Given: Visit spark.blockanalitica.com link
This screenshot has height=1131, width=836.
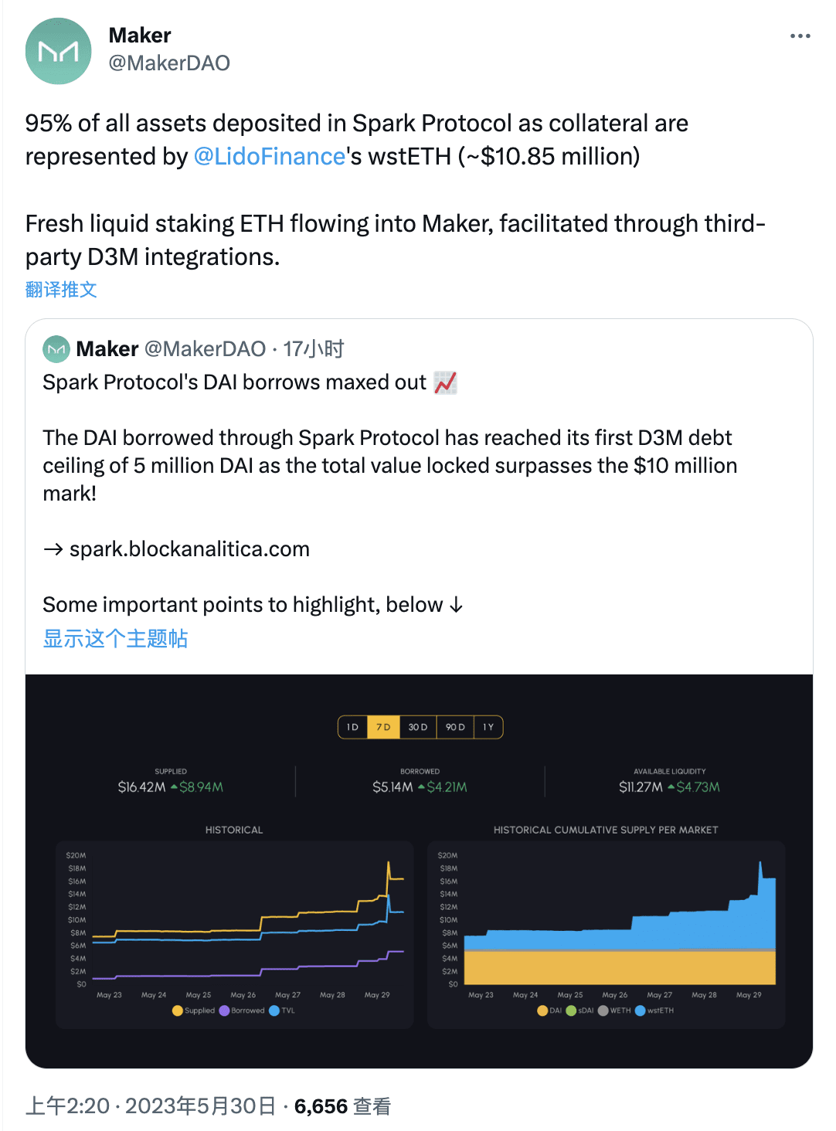Looking at the screenshot, I should (189, 549).
